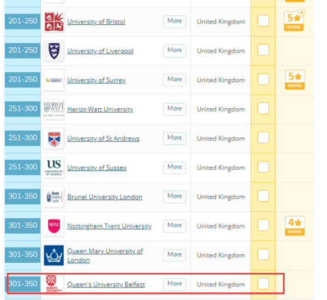The height and width of the screenshot is (300, 327).
Task: Click United Kingdom in the St Andrews row
Action: point(221,138)
